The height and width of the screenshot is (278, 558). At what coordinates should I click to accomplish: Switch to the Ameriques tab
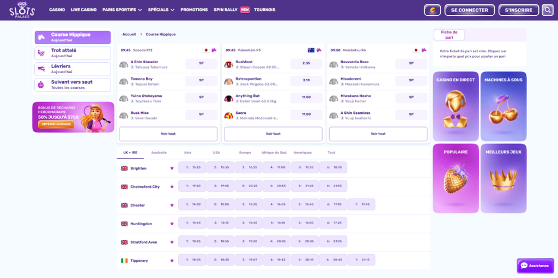point(302,153)
